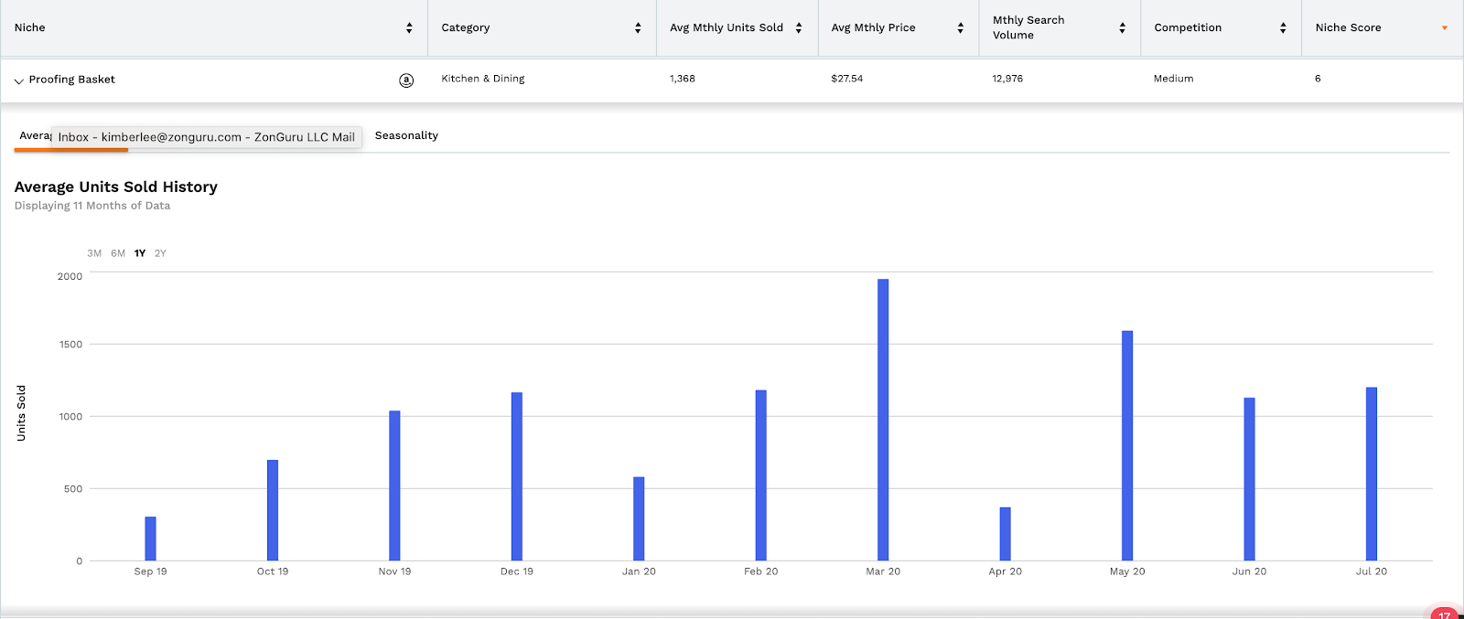Screen dimensions: 1464x619
Task: Collapse the Proofing Basket row chevron
Action: click(18, 80)
